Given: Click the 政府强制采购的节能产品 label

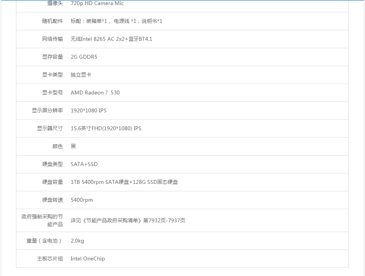Looking at the screenshot, I should pos(42,220).
